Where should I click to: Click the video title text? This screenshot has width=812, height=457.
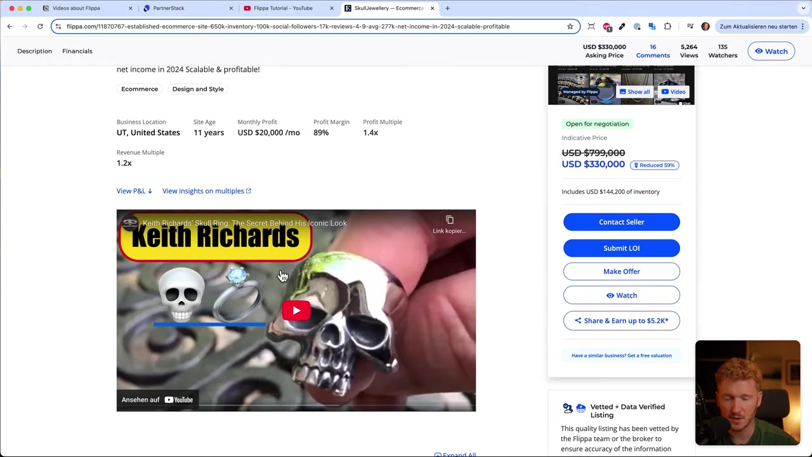click(x=244, y=223)
